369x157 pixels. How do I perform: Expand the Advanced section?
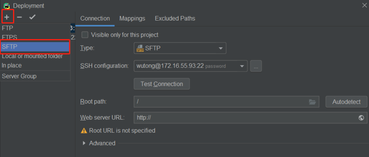tap(84, 143)
